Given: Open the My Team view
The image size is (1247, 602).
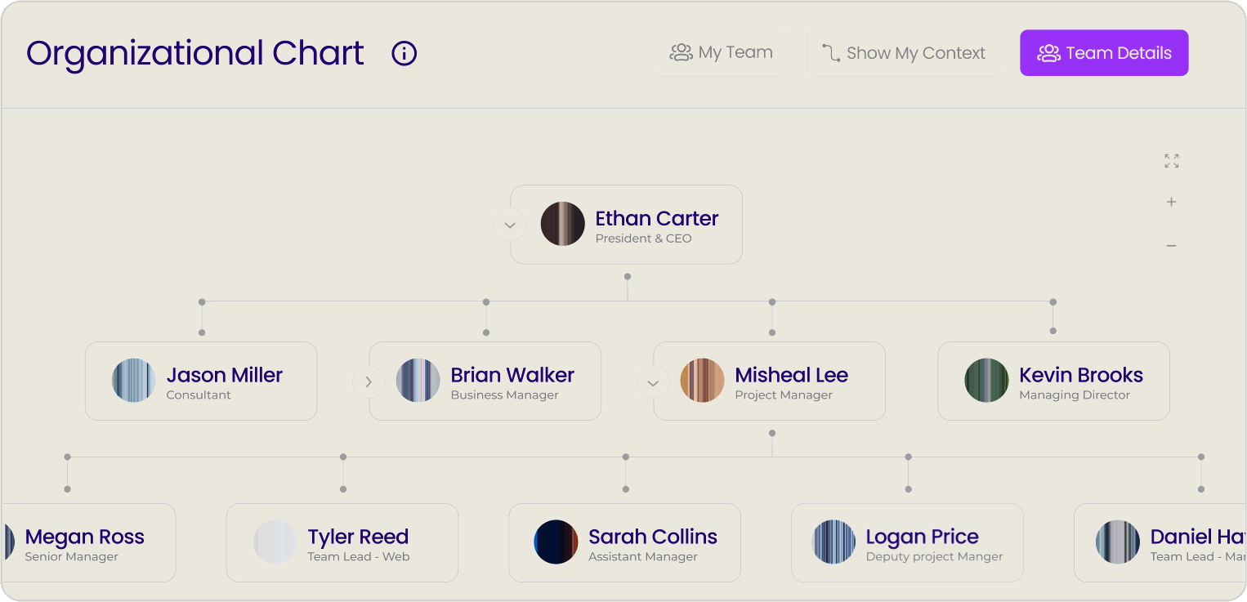Looking at the screenshot, I should coord(722,53).
